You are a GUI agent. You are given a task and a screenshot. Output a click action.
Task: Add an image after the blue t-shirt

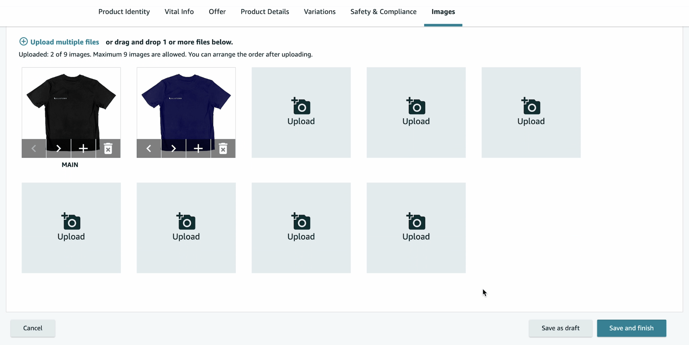click(198, 148)
